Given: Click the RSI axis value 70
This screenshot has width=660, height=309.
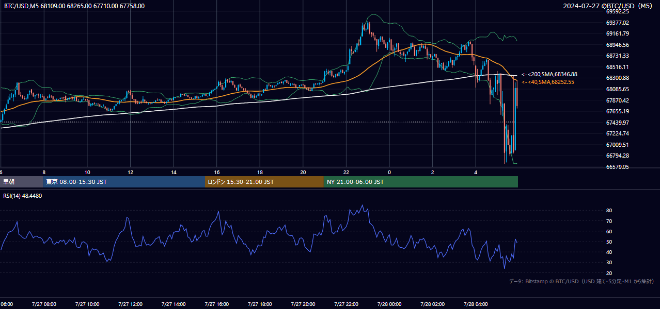Looking at the screenshot, I should (x=609, y=221).
